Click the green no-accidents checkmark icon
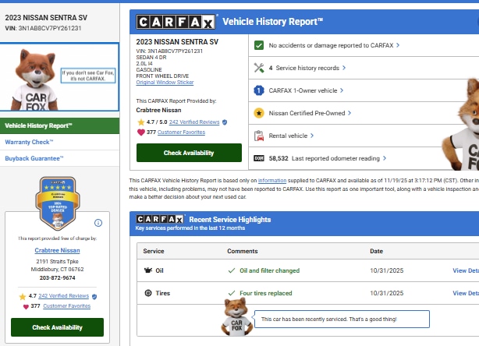 point(259,45)
